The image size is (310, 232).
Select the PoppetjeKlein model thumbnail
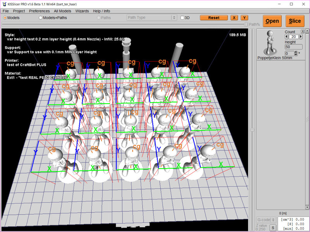(270, 43)
